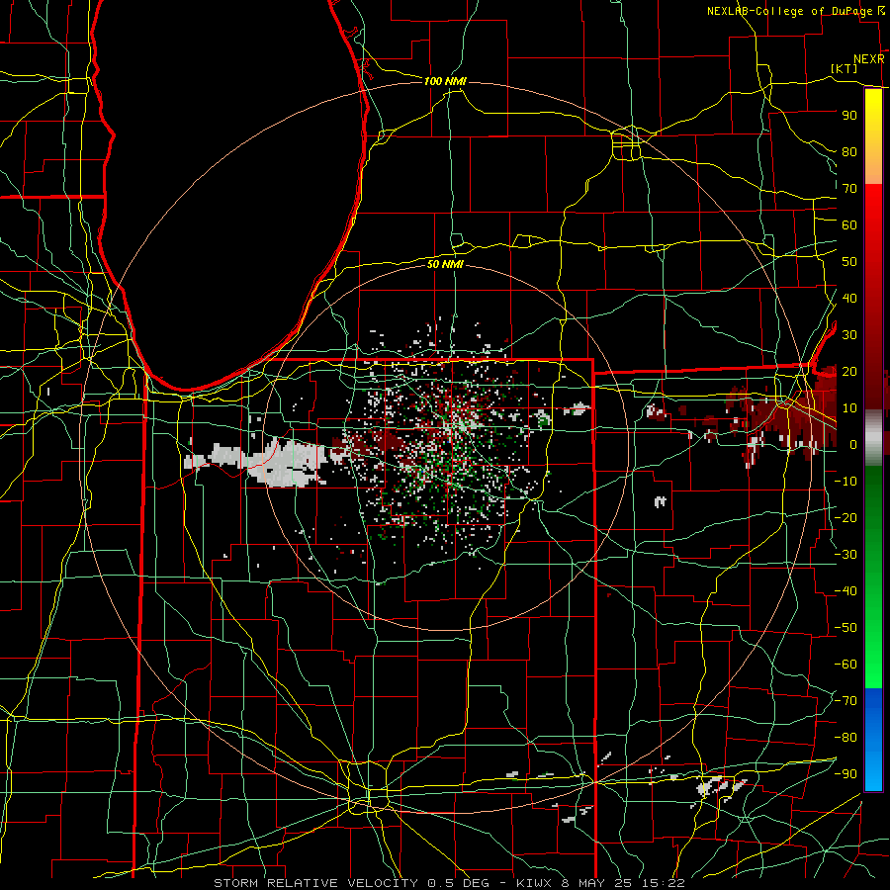Screen dimensions: 890x890
Task: Click the -20 value on velocity scale
Action: click(x=846, y=517)
